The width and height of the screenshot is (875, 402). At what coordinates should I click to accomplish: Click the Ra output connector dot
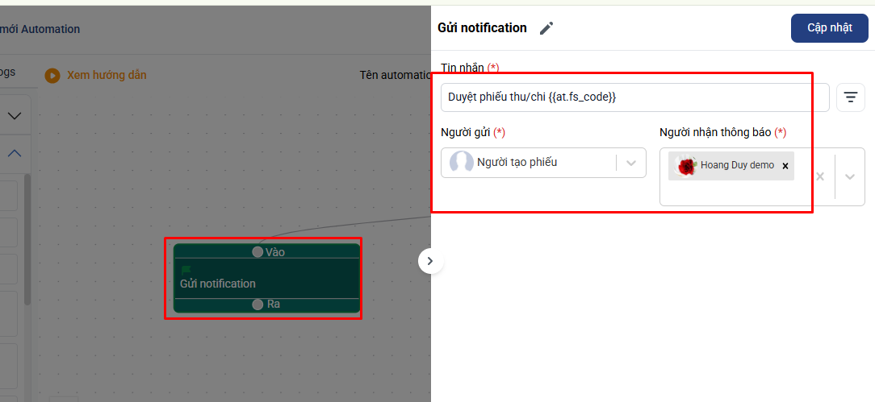point(257,305)
